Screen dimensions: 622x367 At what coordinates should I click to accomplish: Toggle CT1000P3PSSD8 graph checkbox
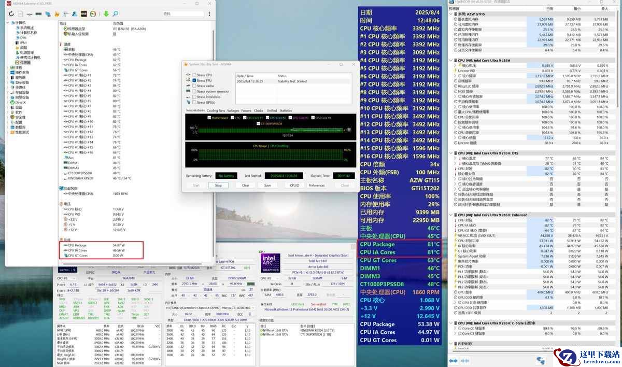point(259,123)
